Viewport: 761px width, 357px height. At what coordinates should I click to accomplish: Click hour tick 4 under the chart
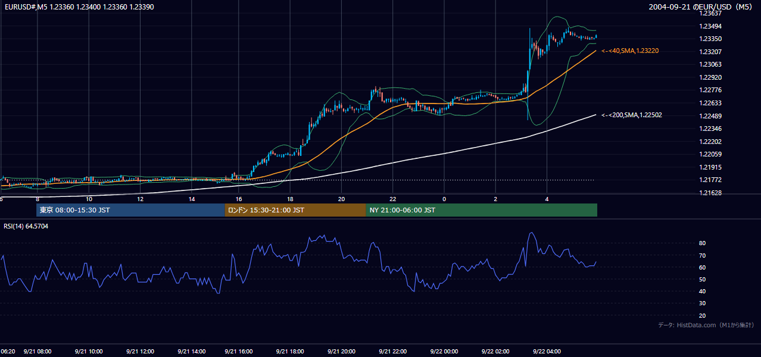(x=547, y=199)
